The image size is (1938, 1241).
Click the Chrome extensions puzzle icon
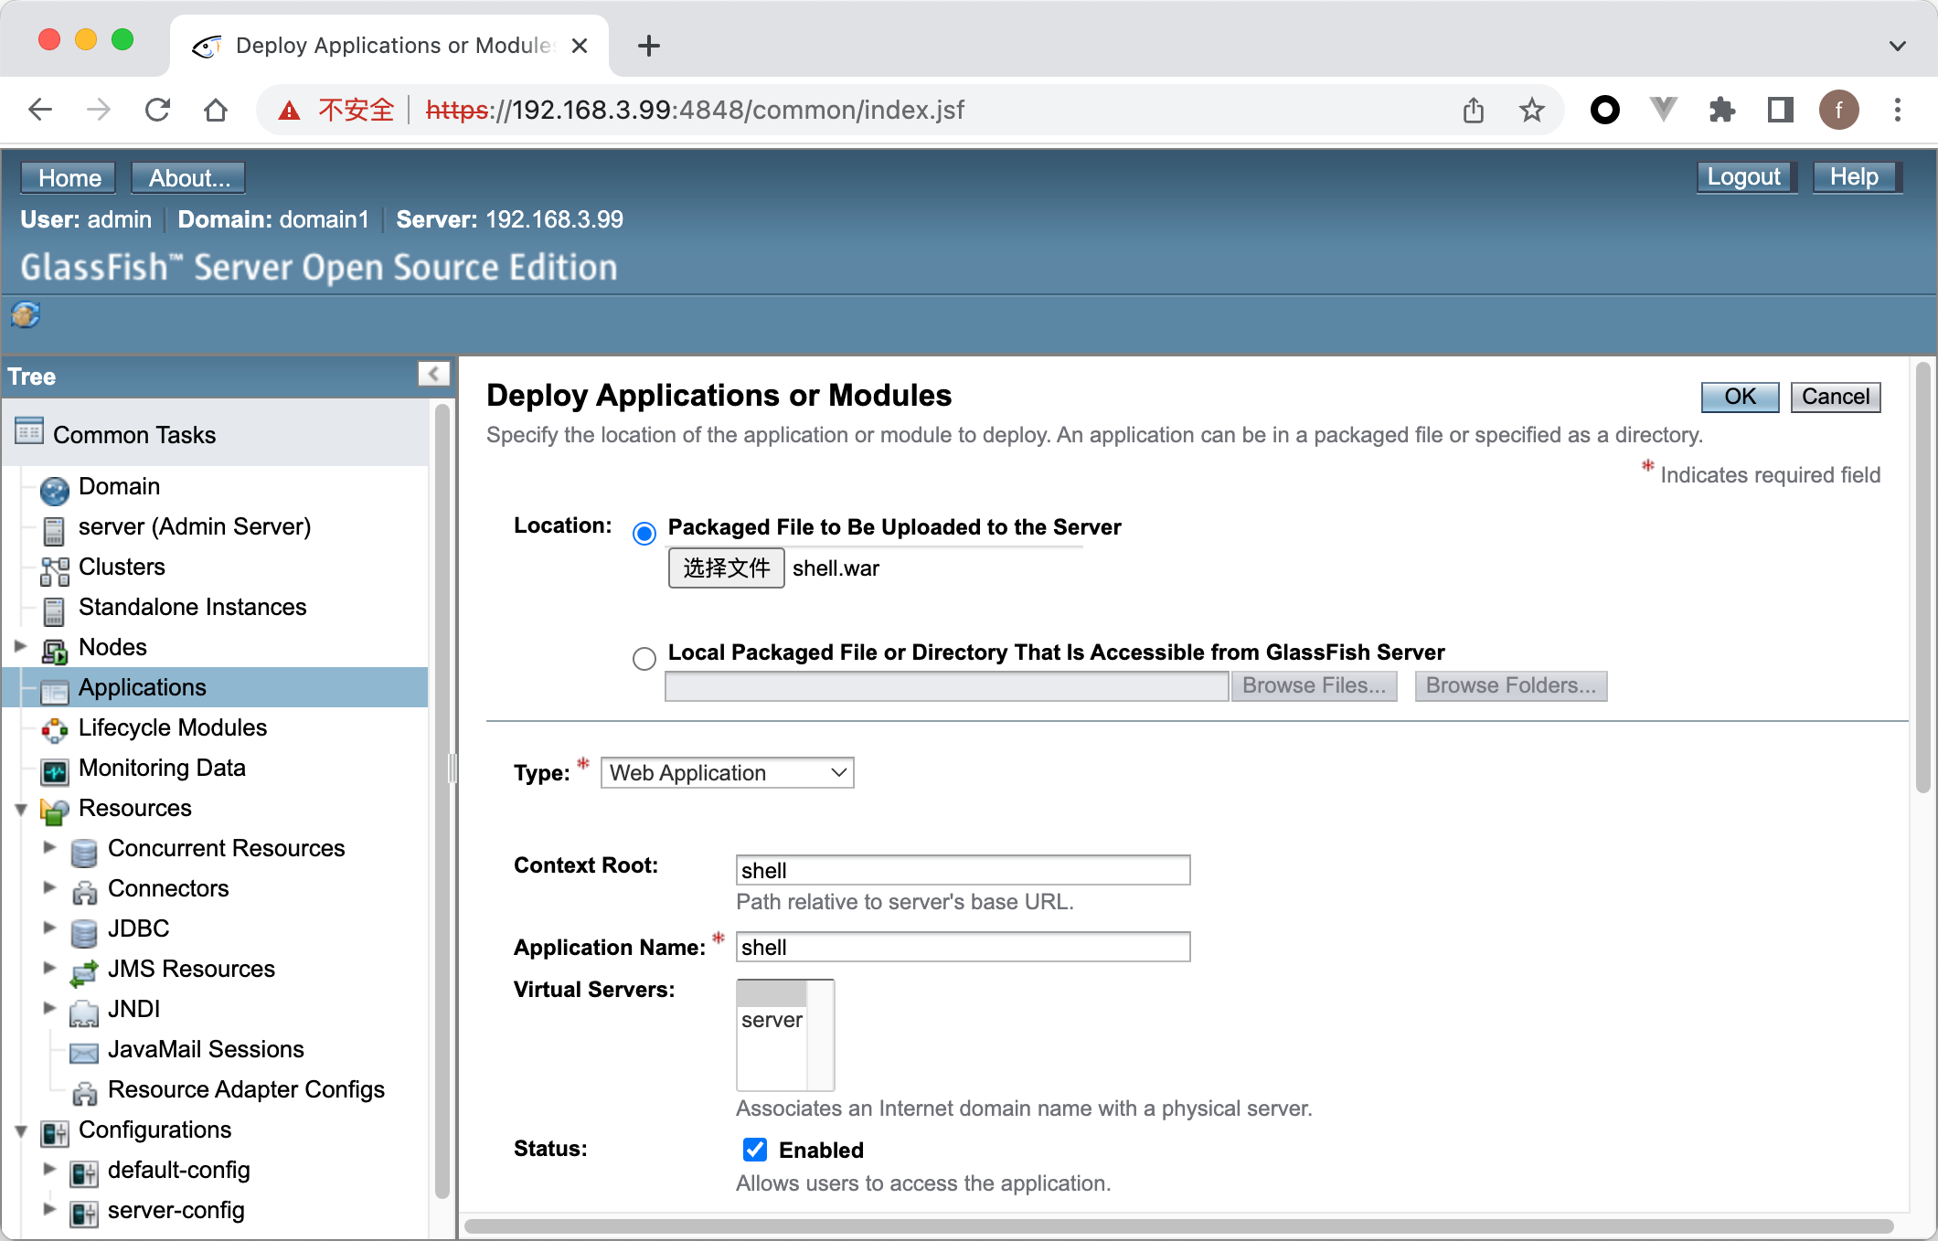tap(1721, 111)
